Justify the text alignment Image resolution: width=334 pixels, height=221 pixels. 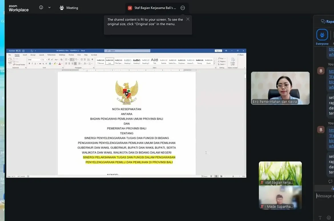(75, 64)
